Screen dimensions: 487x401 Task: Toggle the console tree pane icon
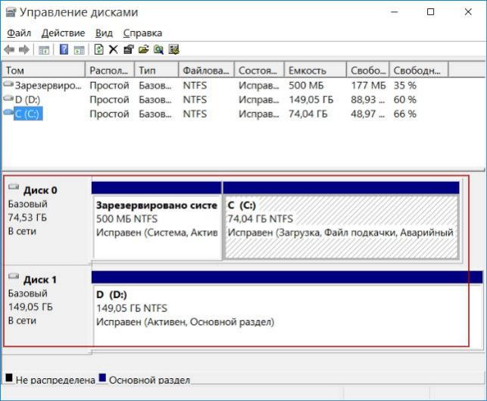(44, 50)
